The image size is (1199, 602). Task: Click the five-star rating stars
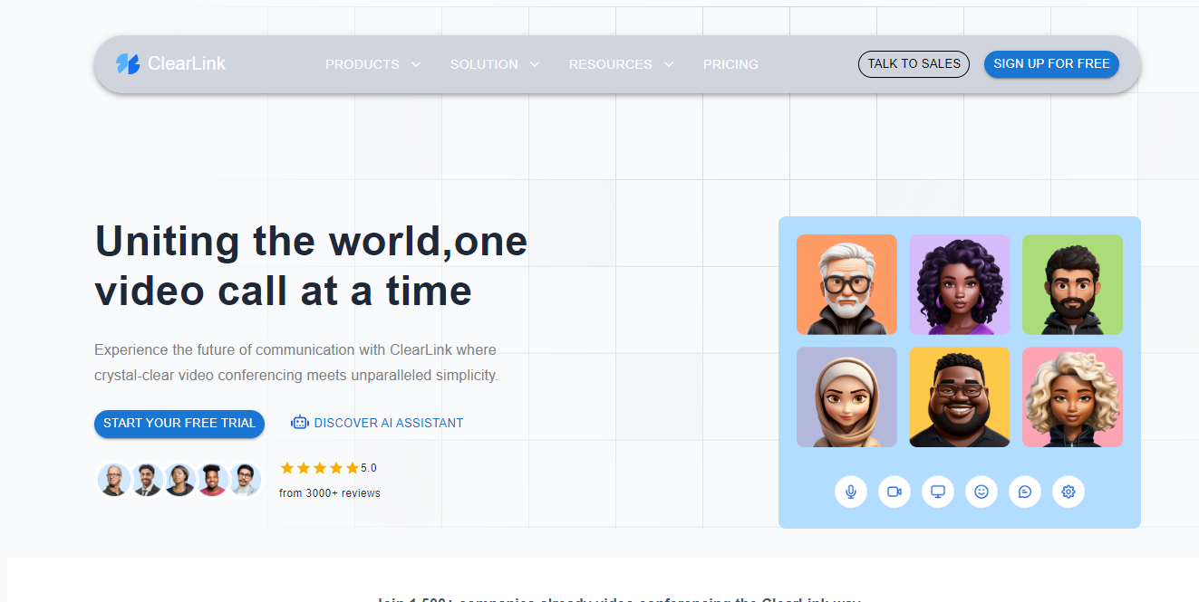[x=319, y=468]
